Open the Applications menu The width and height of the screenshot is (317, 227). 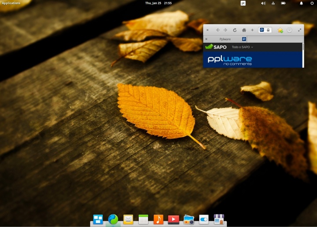pyautogui.click(x=11, y=3)
